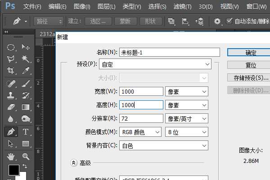The width and height of the screenshot is (270, 180).
Task: Select the History Brush tool
Action: pos(26,95)
